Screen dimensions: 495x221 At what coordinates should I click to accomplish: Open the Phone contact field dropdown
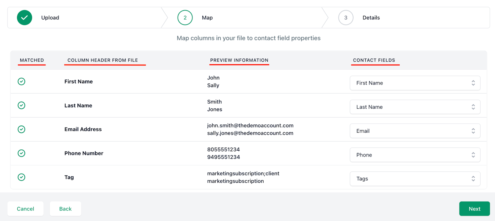[x=415, y=155]
